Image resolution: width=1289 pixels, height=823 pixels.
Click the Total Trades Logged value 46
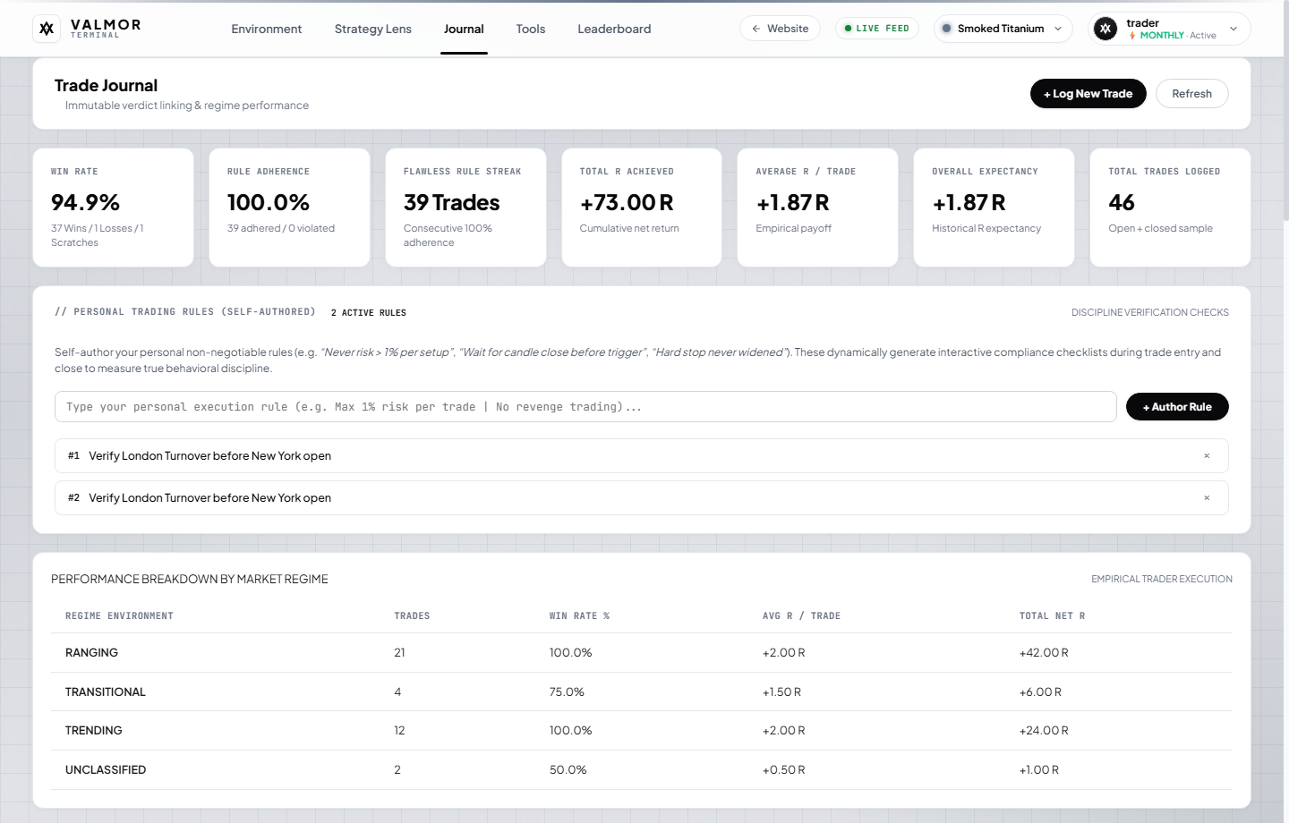(x=1122, y=203)
